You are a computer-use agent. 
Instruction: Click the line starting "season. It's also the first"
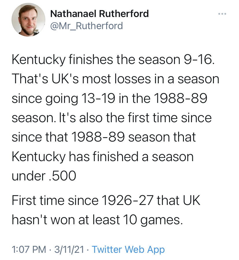coord(111,118)
